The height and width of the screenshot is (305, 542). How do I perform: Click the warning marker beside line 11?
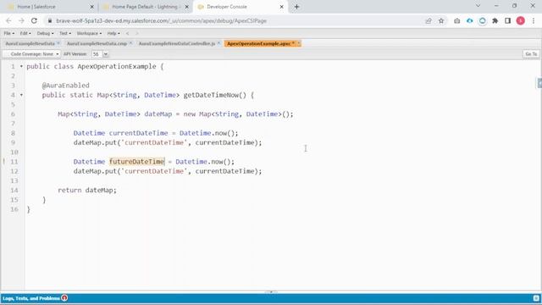coord(3,161)
